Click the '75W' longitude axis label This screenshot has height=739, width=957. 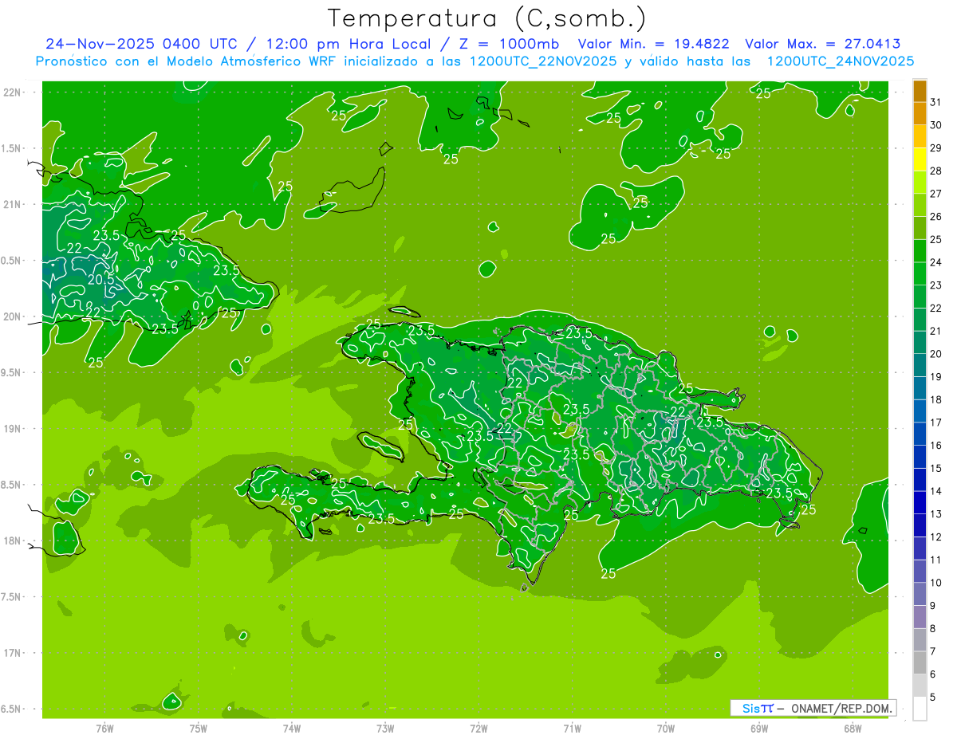pyautogui.click(x=199, y=729)
